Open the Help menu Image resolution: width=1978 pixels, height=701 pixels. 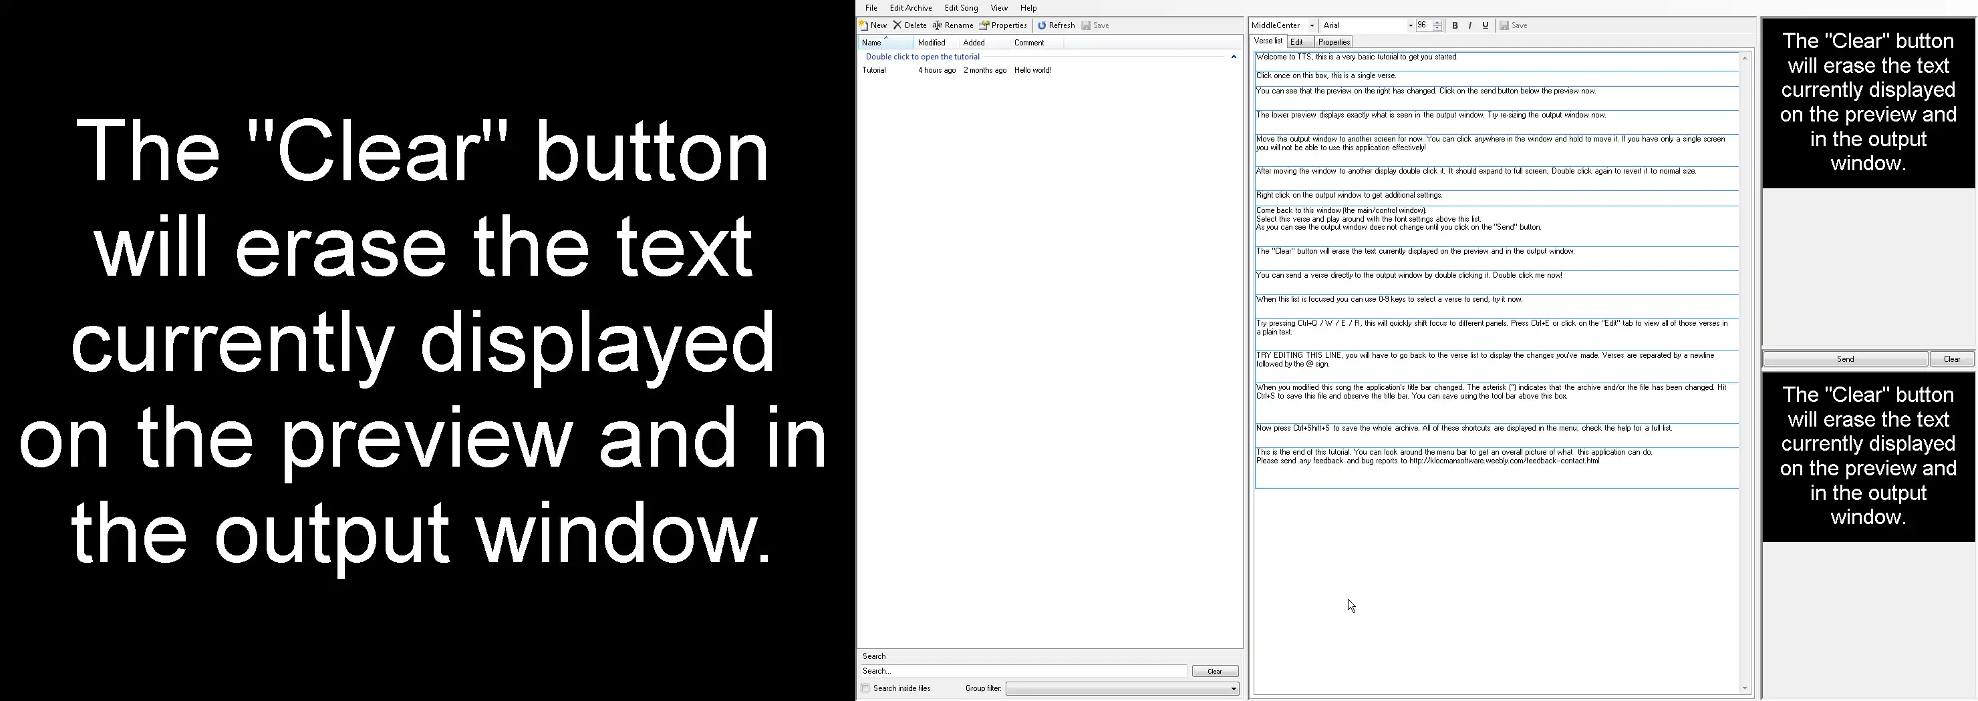pyautogui.click(x=1028, y=7)
